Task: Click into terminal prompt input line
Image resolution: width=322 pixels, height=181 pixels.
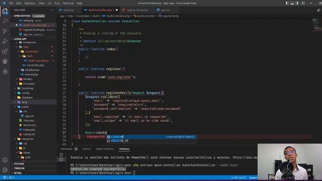Action: (x=134, y=173)
